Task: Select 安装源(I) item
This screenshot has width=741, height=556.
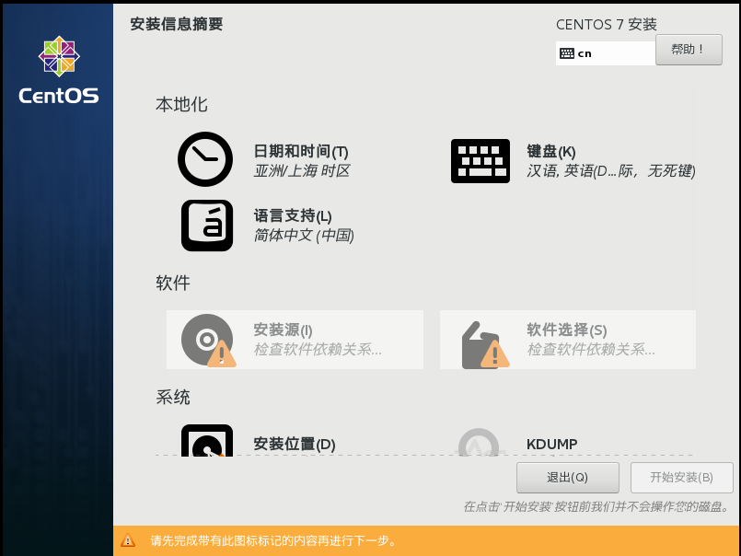Action: tap(295, 340)
